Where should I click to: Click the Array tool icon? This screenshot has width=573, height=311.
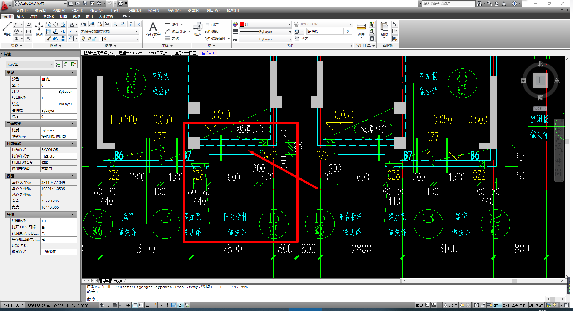pyautogui.click(x=63, y=39)
